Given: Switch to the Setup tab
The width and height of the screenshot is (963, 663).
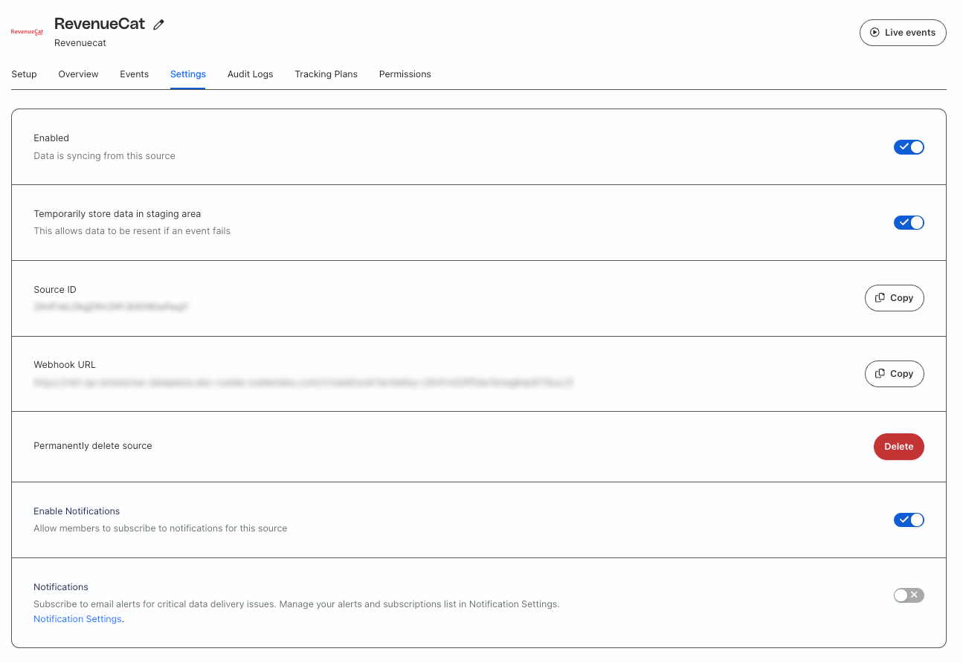Looking at the screenshot, I should 24,74.
